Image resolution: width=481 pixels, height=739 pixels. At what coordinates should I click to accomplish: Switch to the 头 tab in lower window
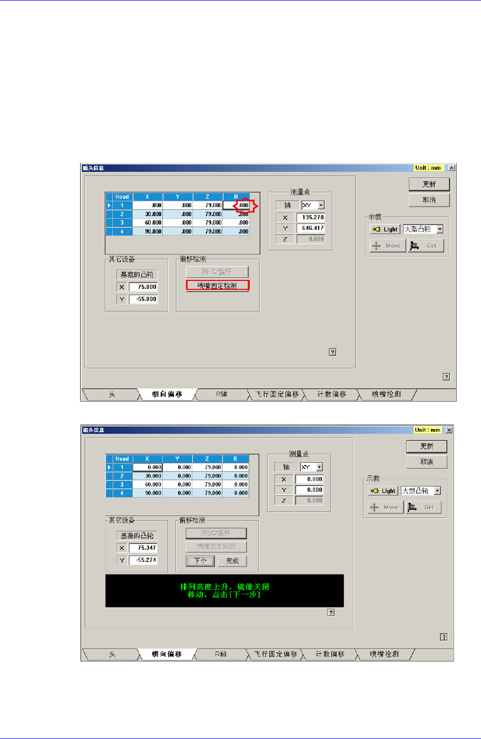click(112, 654)
